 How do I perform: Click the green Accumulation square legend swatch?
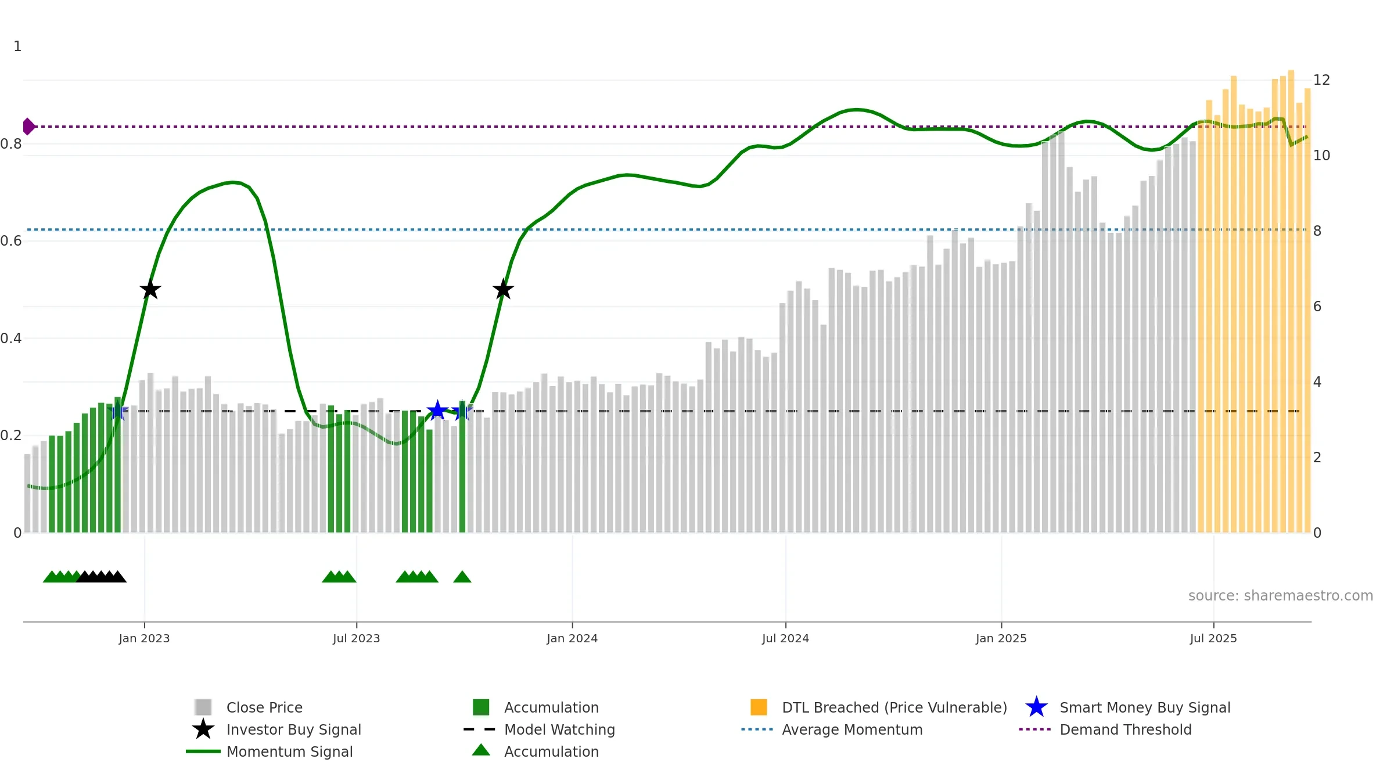tap(481, 707)
